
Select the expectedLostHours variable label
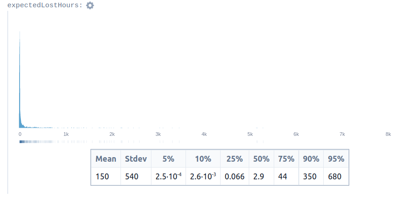(x=45, y=5)
